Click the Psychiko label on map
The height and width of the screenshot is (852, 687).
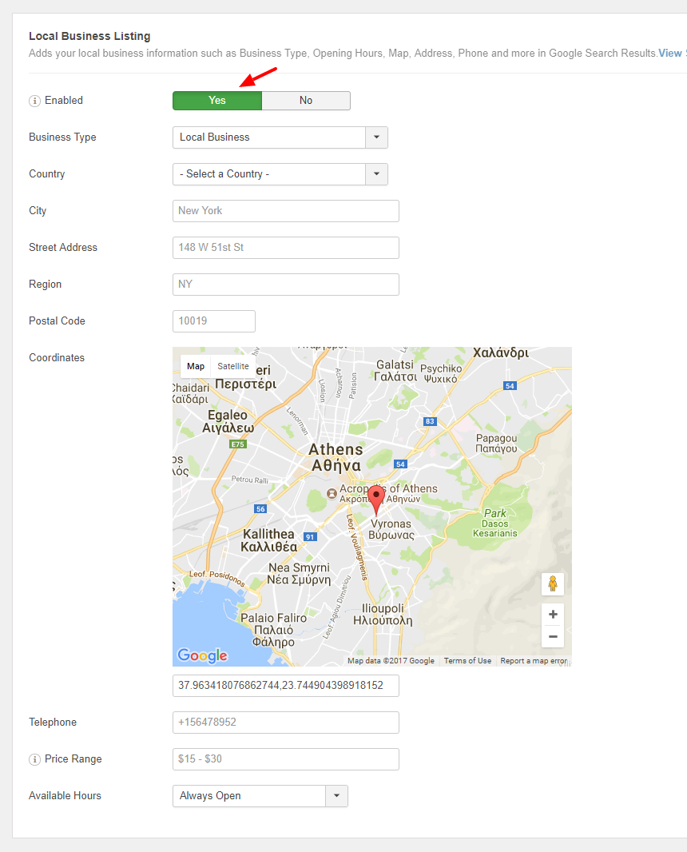[441, 374]
